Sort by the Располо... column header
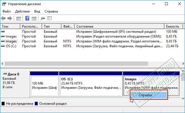The height and width of the screenshot is (113, 185). (31, 26)
